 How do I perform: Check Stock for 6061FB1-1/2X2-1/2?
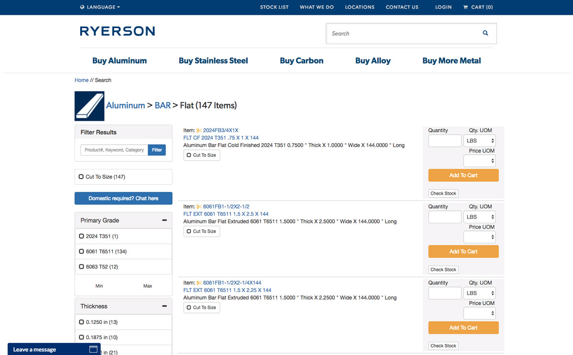pos(443,270)
